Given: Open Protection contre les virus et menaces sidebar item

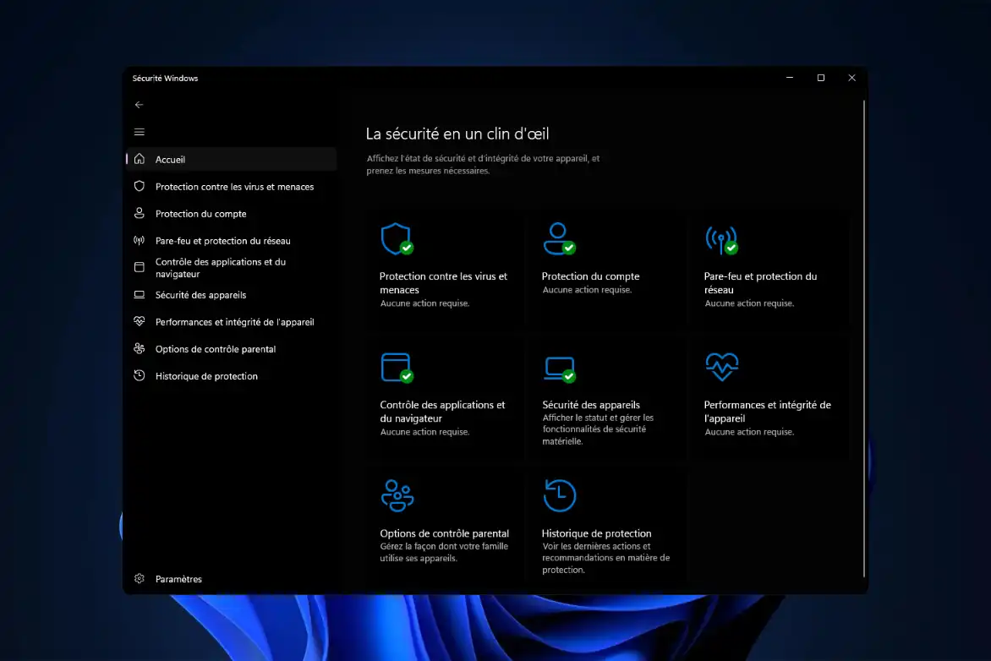Looking at the screenshot, I should (x=232, y=187).
